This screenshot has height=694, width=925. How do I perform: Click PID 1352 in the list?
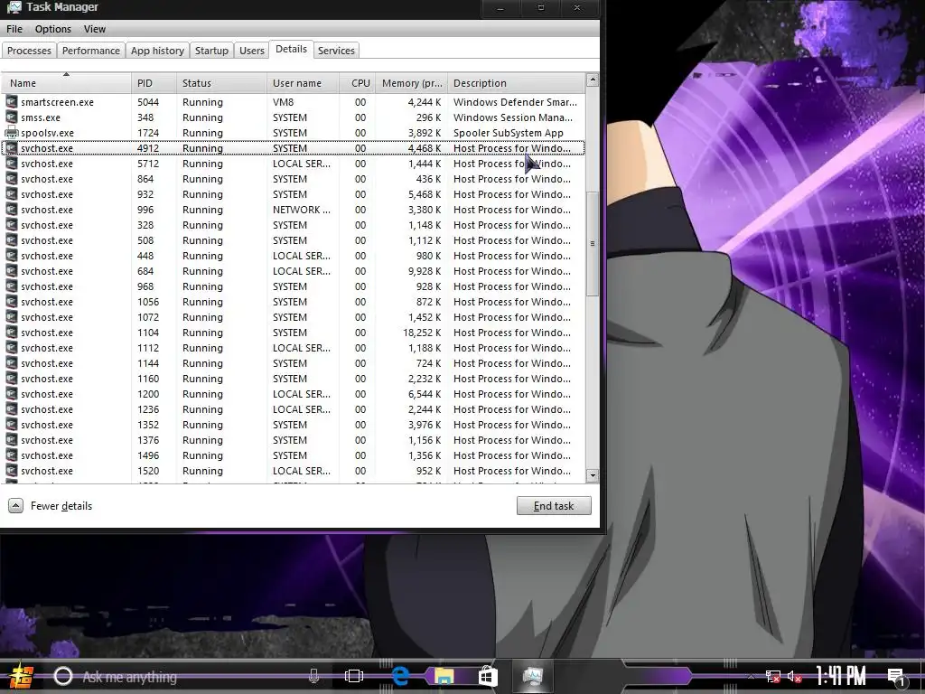(x=148, y=425)
